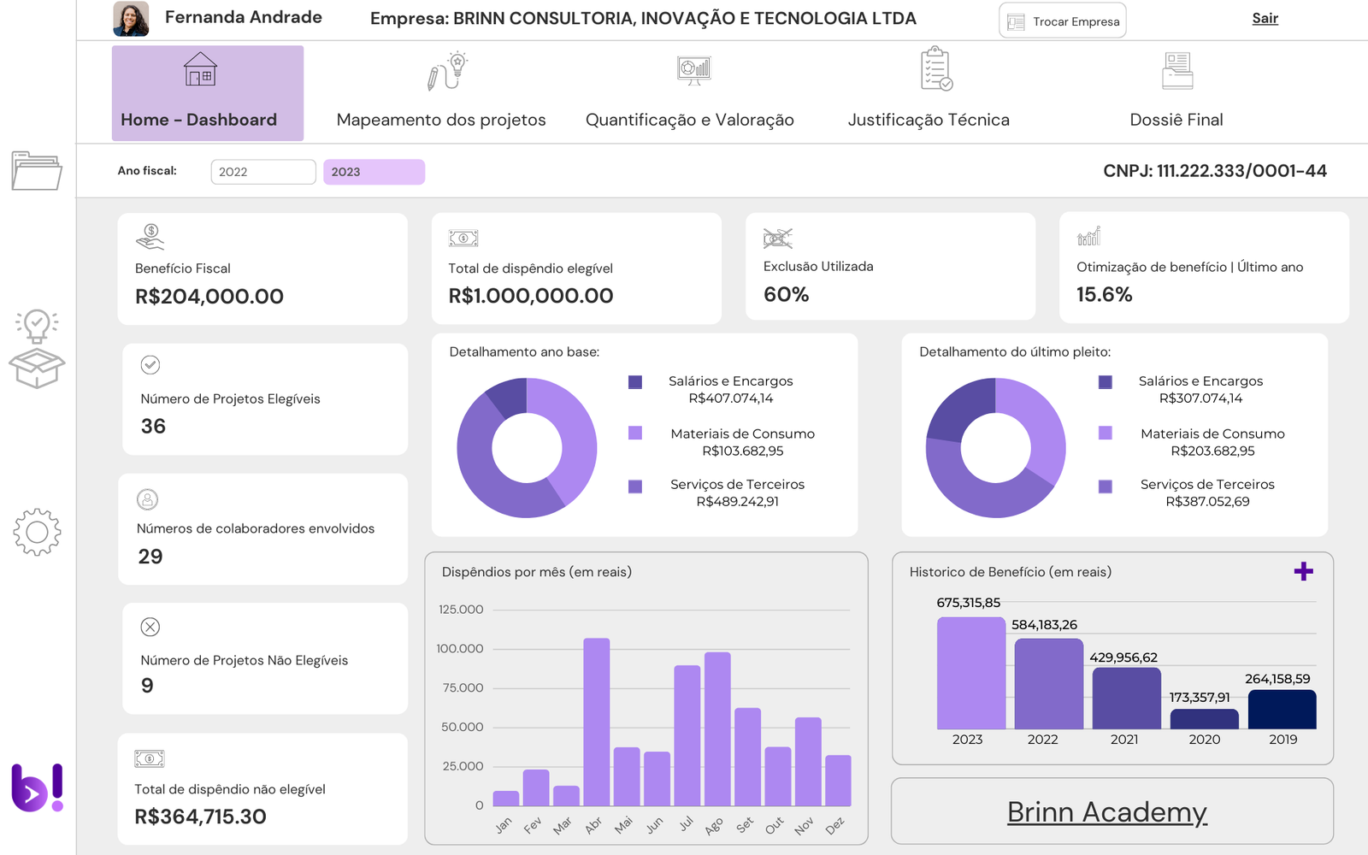Click the Historico de Benefício (em reais) title
The image size is (1368, 855).
(x=1011, y=572)
